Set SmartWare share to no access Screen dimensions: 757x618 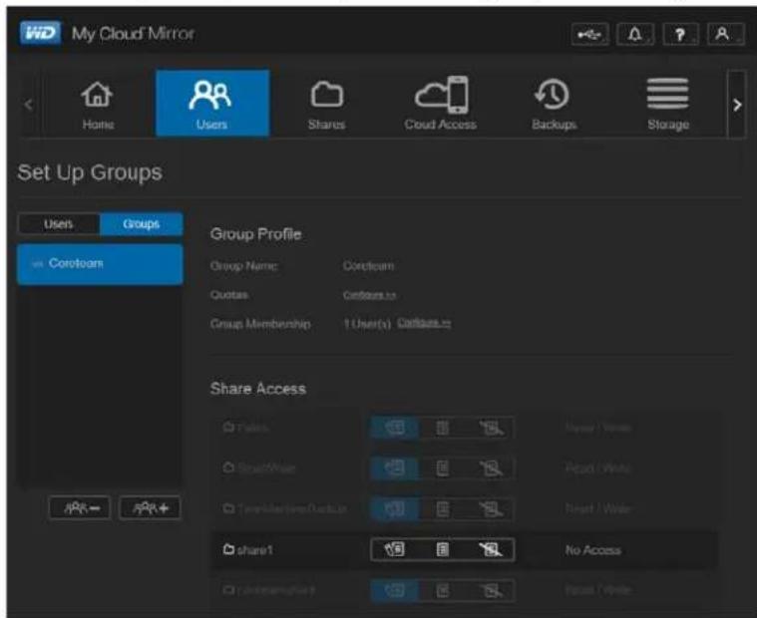pyautogui.click(x=490, y=467)
